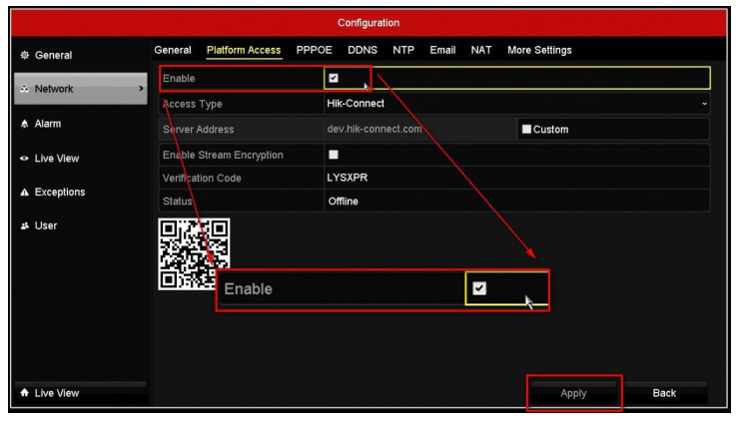This screenshot has width=739, height=421.
Task: Click the home icon beside the bottom Live View
Action: click(x=25, y=392)
